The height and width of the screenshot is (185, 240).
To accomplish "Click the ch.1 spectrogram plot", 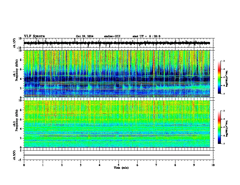I will (x=117, y=74).
